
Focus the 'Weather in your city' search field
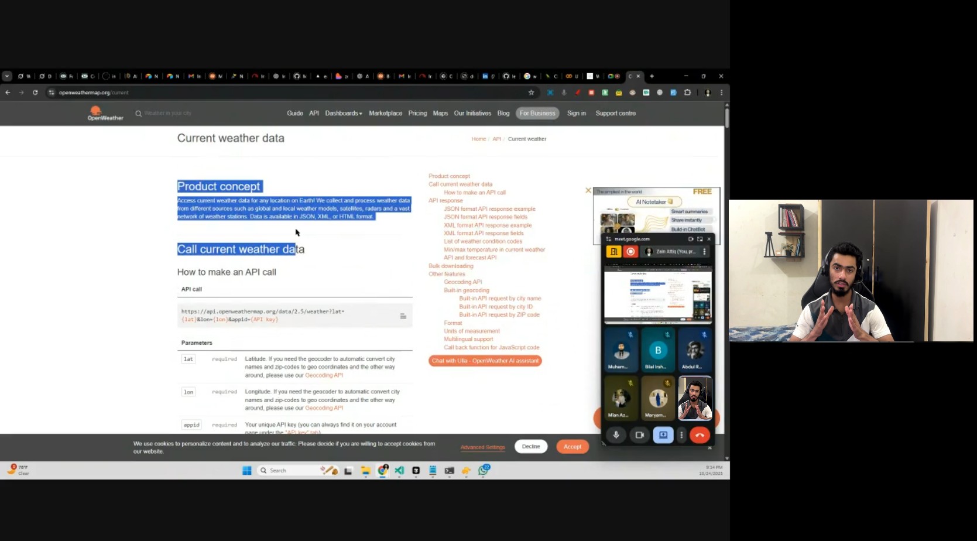point(168,113)
